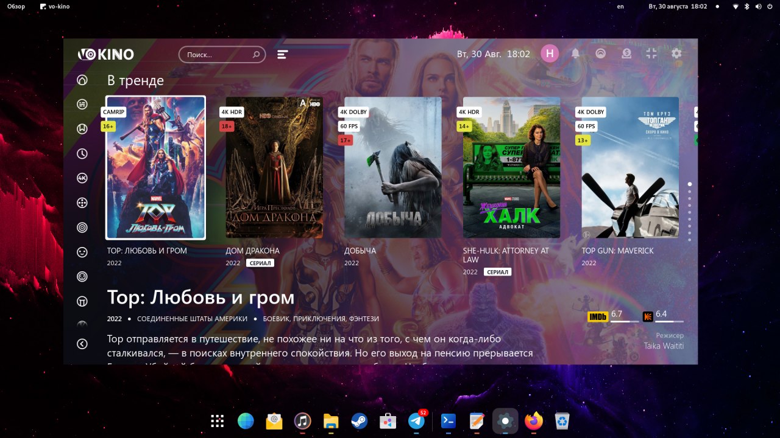
Task: Open the Добыча movie poster
Action: [x=393, y=167]
